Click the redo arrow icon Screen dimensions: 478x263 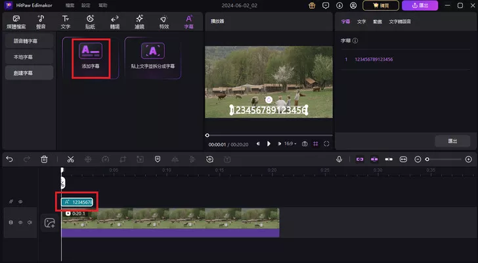click(x=27, y=159)
